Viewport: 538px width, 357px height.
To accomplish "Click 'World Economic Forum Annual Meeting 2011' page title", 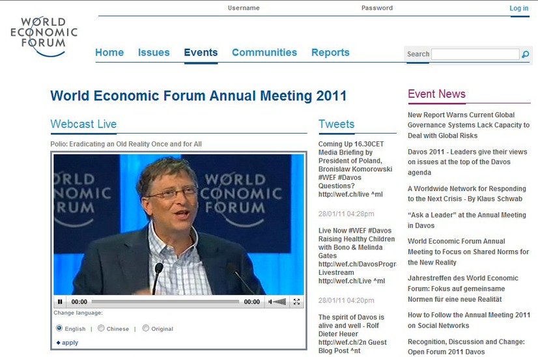I will click(x=198, y=96).
